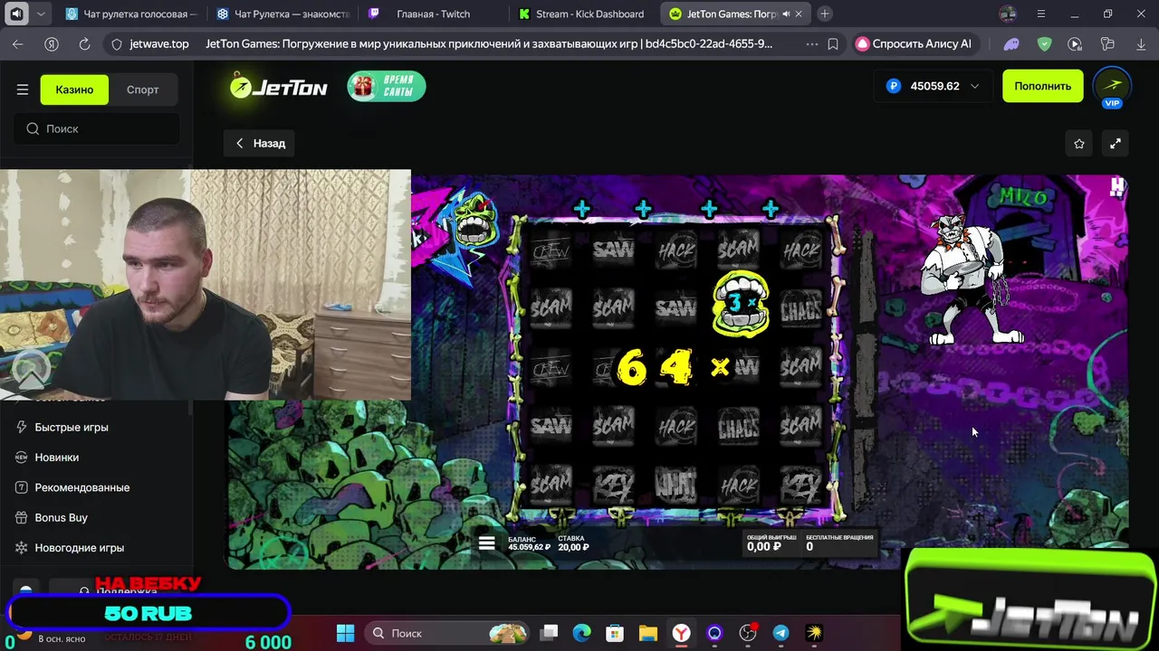
Task: Click the Пополнить deposit button
Action: 1042,86
